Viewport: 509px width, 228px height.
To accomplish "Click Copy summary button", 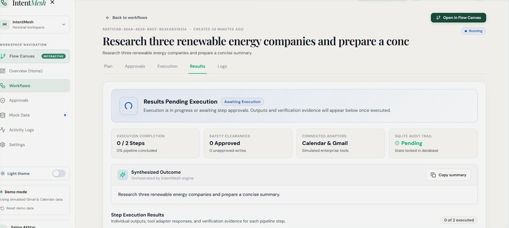I will click(448, 175).
